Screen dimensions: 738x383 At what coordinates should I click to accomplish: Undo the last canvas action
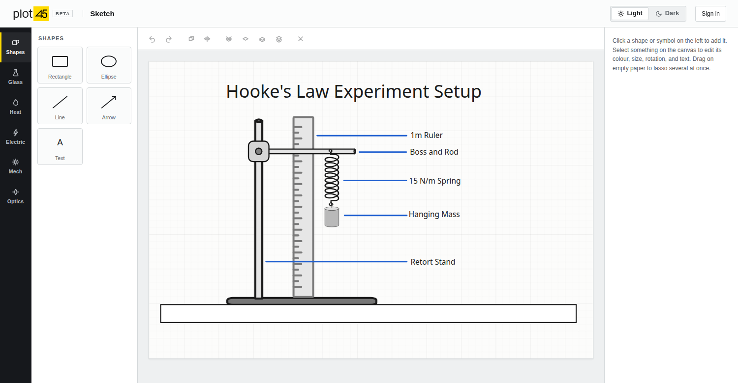pos(152,39)
